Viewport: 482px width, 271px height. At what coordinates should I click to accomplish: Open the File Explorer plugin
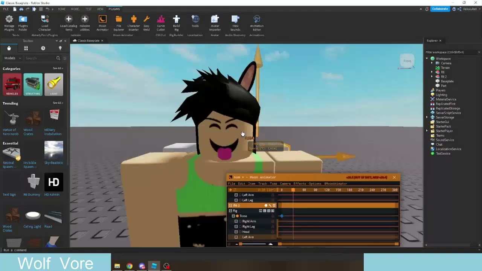point(119,23)
